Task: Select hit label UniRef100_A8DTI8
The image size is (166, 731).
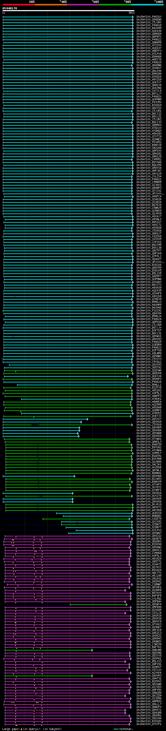Action: (x=149, y=59)
